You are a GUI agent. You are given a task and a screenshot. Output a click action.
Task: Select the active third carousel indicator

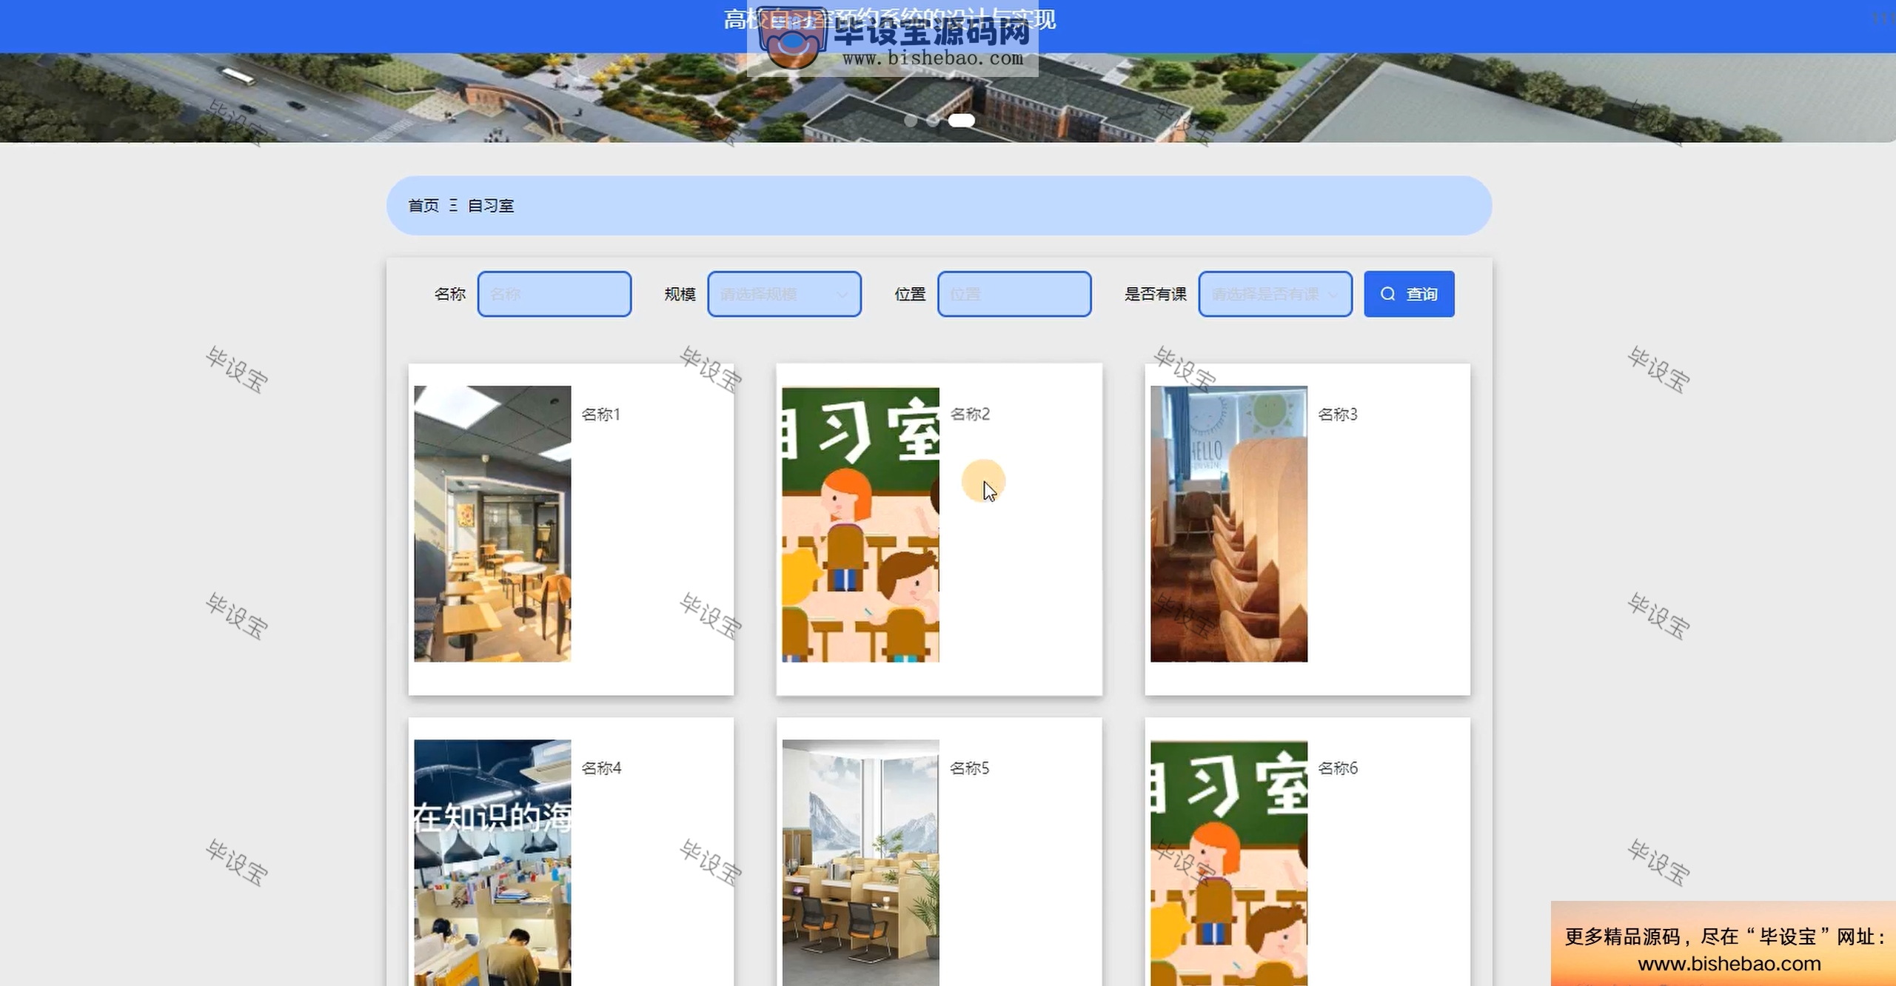point(962,121)
